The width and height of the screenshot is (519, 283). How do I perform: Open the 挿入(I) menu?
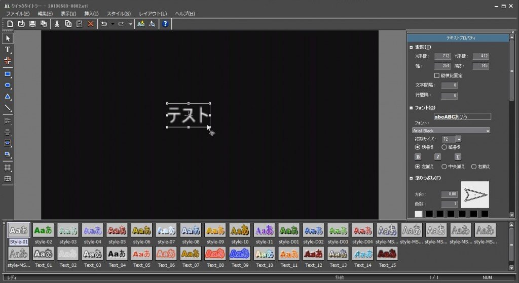[x=91, y=14]
